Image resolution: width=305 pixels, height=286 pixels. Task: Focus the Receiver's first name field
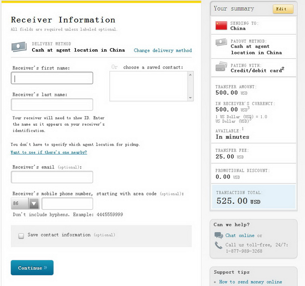52,78
